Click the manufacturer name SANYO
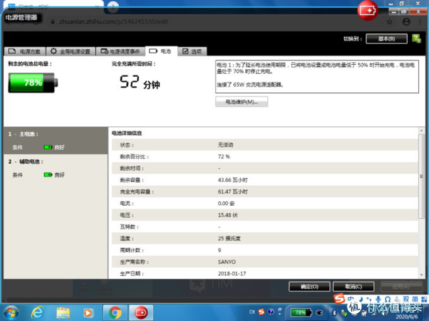 pyautogui.click(x=226, y=262)
